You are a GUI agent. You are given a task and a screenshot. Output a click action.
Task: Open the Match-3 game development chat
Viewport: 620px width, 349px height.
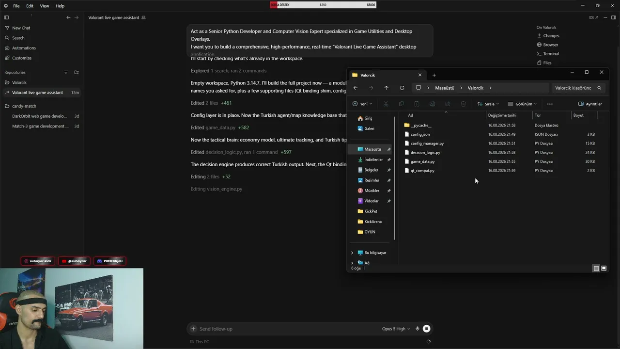(41, 126)
